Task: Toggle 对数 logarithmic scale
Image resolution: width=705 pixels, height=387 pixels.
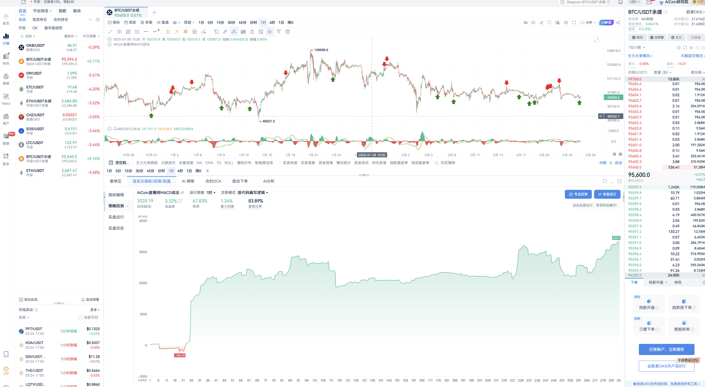Action: click(603, 163)
